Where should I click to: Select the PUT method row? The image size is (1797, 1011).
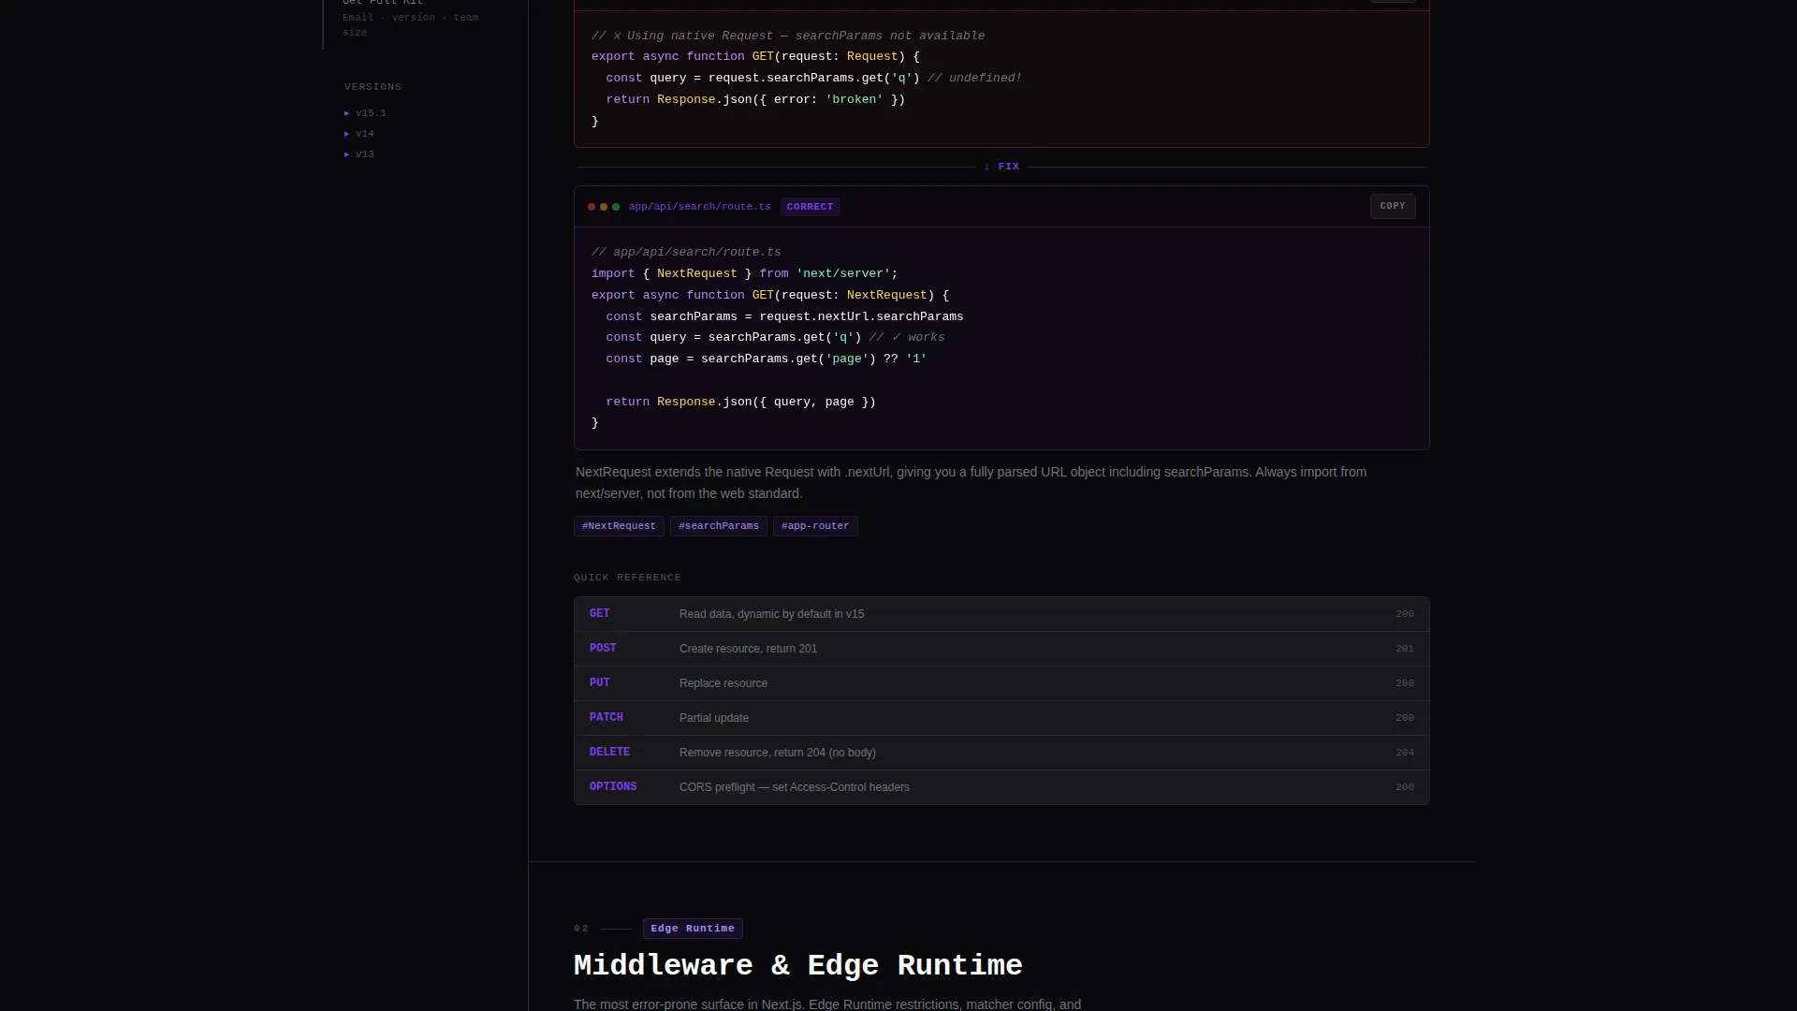tap(1001, 683)
